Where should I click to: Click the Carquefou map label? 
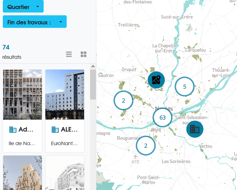click(195, 50)
